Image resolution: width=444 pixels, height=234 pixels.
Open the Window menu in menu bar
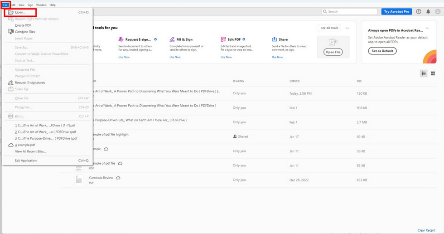41,5
